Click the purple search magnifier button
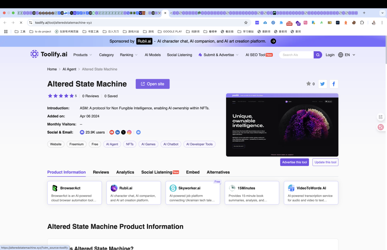Viewport: 387px width, 250px height. click(x=318, y=55)
